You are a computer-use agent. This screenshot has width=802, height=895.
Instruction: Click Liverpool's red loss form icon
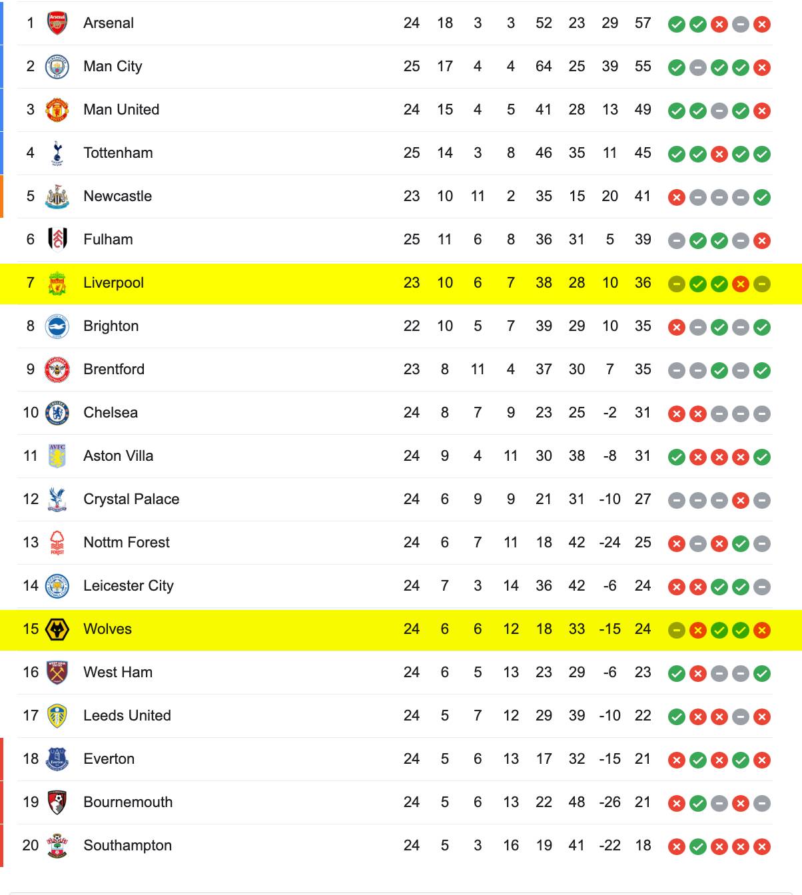[x=741, y=284]
